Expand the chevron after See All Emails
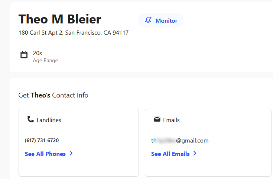The height and width of the screenshot is (179, 273). [x=195, y=153]
